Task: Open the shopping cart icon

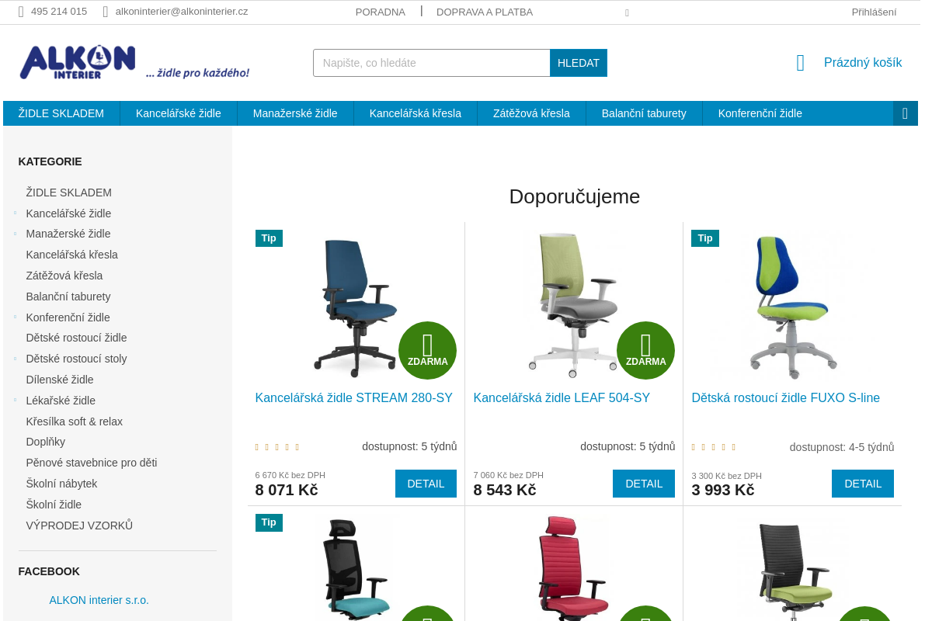Action: (x=801, y=63)
